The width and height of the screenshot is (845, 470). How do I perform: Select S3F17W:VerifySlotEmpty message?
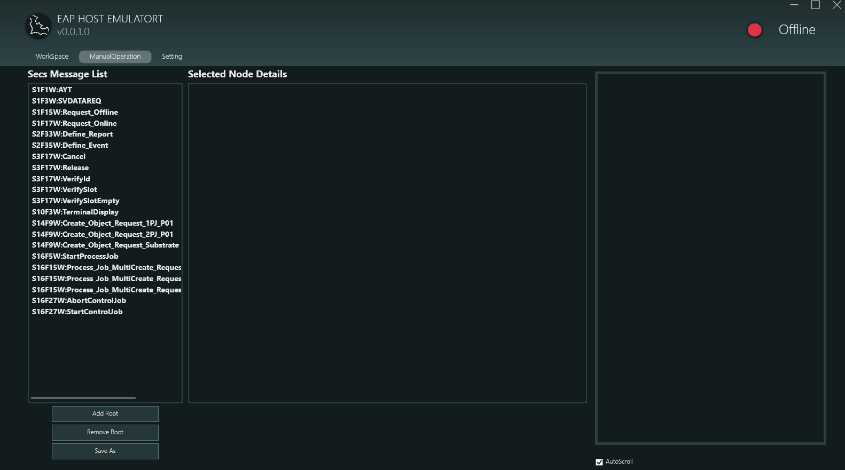(x=75, y=201)
